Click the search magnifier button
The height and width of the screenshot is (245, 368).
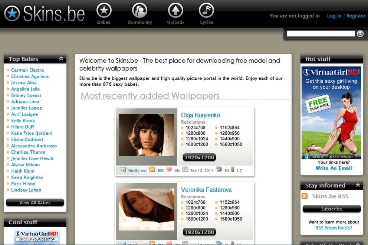point(360,34)
